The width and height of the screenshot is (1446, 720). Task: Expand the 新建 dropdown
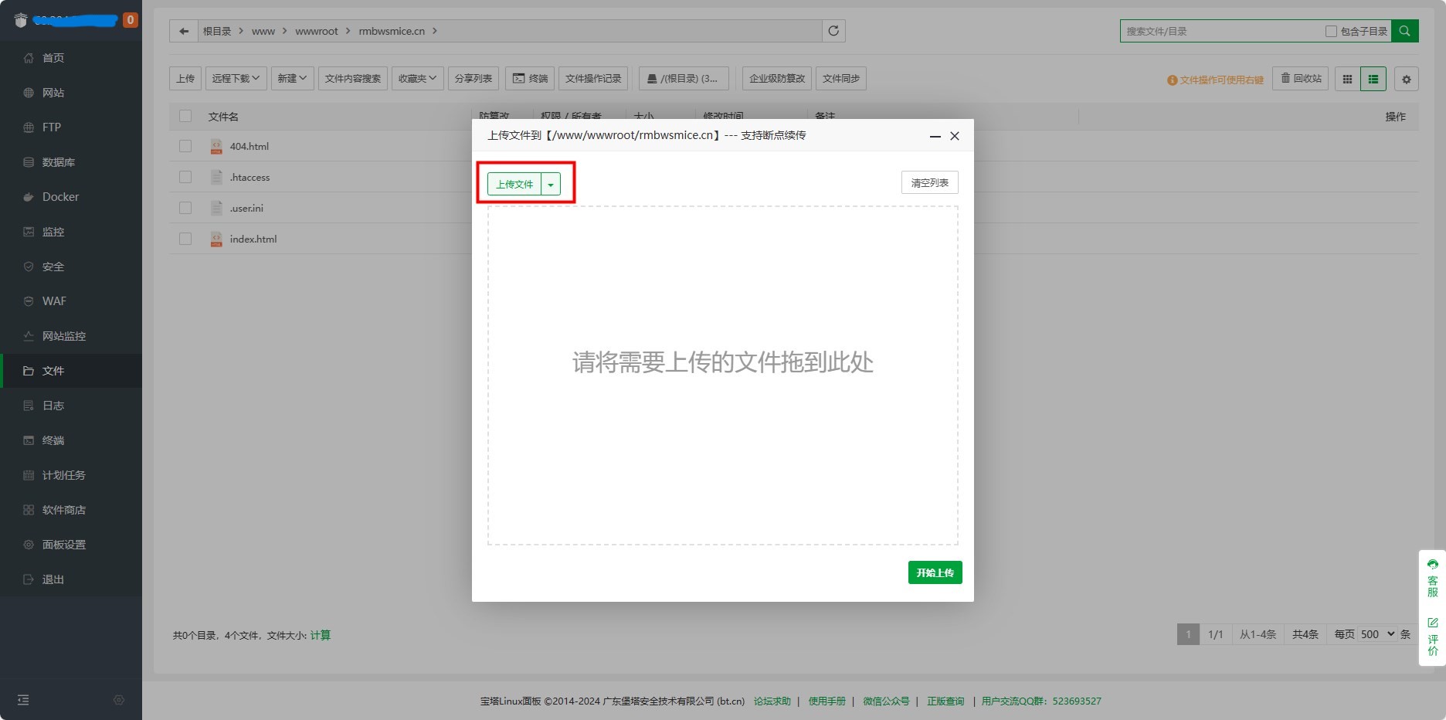[x=293, y=78]
